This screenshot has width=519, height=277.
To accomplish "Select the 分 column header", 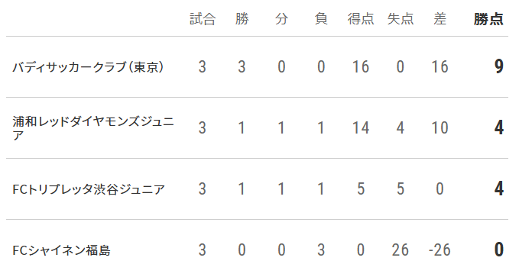I will (281, 19).
